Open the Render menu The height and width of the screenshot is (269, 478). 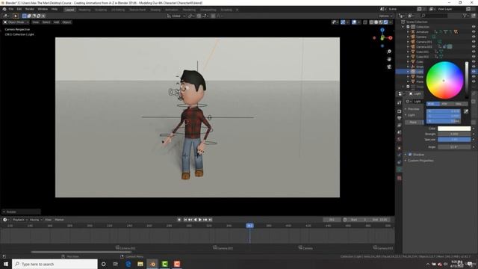pos(30,9)
